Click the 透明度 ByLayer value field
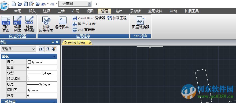The image size is (236, 103). (42, 90)
